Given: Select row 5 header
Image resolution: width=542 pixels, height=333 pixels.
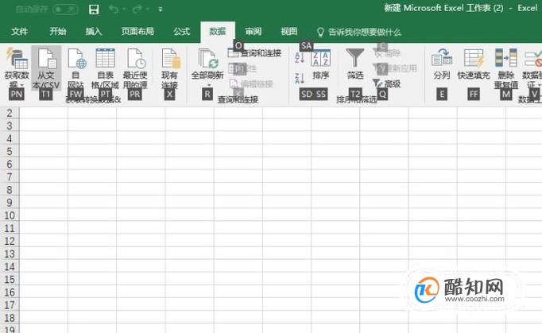Looking at the screenshot, I should [10, 152].
